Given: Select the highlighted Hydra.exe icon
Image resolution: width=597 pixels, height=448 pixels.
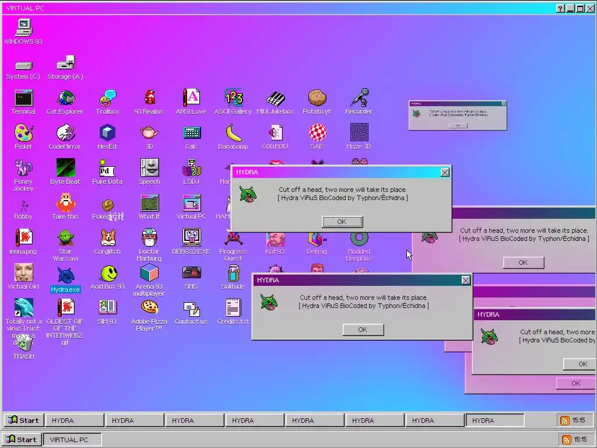Looking at the screenshot, I should (x=65, y=276).
